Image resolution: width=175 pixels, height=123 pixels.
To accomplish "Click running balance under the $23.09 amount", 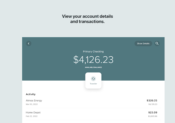I will coord(153,116).
